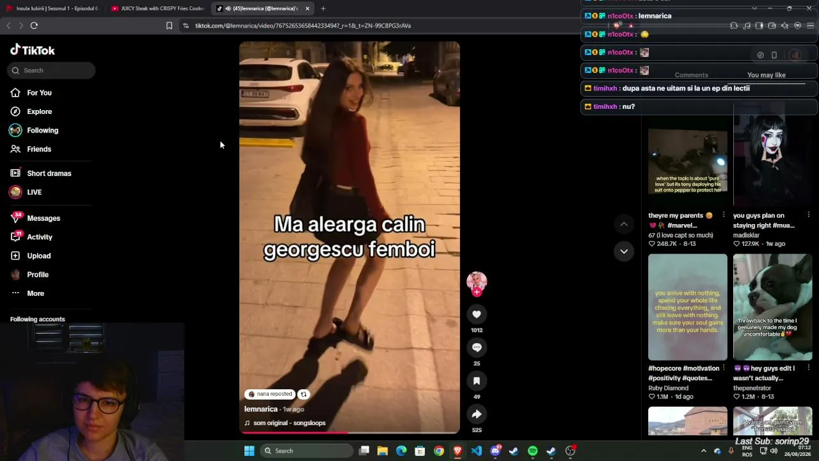Screen dimensions: 819x461
Task: Open site settings icon in address bar
Action: (186, 26)
